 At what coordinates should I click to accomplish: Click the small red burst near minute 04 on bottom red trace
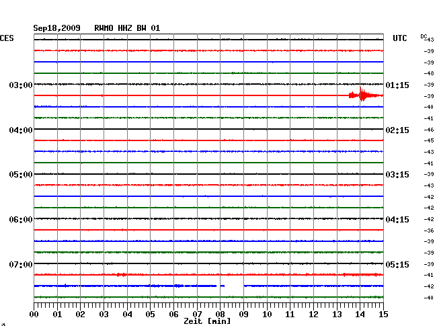tap(122, 275)
